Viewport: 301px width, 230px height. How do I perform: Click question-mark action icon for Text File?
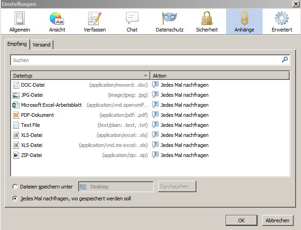(155, 125)
